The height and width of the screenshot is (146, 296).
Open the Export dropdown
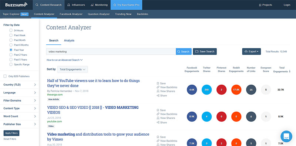pyautogui.click(x=252, y=51)
